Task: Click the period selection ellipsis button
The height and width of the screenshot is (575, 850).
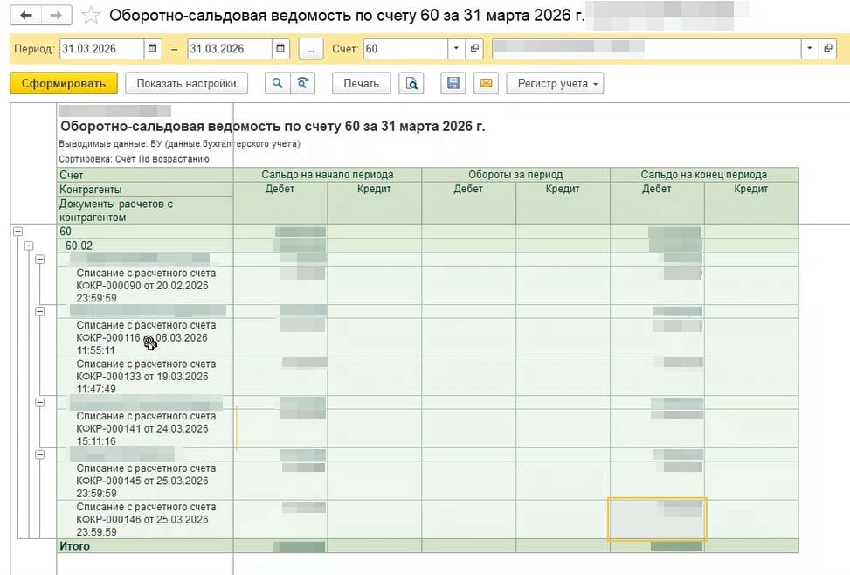Action: (x=311, y=49)
